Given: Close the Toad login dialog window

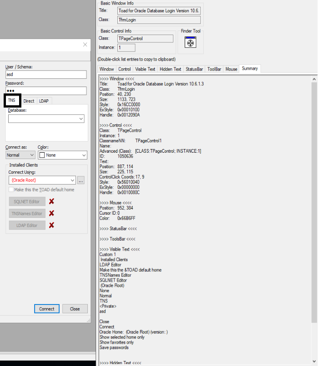Looking at the screenshot, I should click(85, 45).
